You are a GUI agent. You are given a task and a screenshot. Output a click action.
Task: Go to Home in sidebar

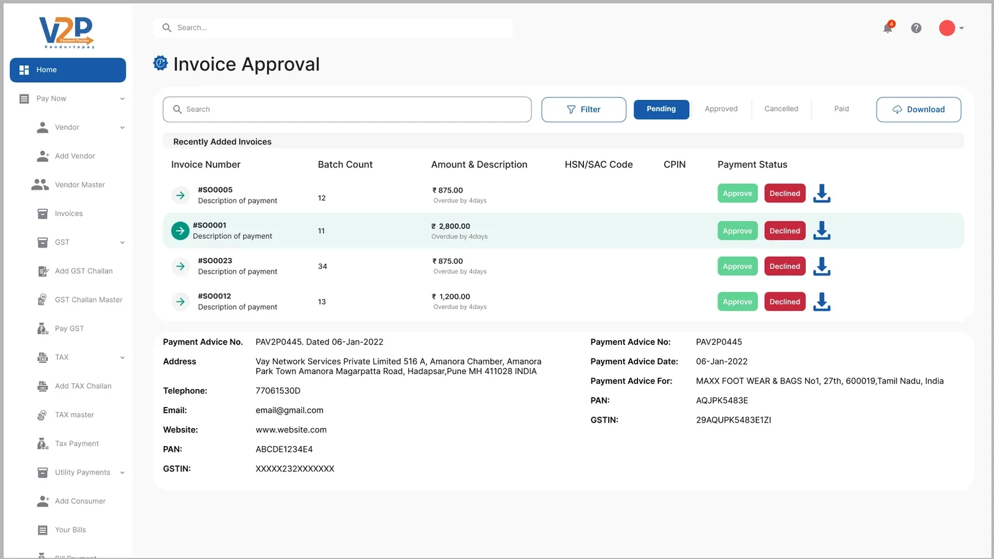coord(68,70)
